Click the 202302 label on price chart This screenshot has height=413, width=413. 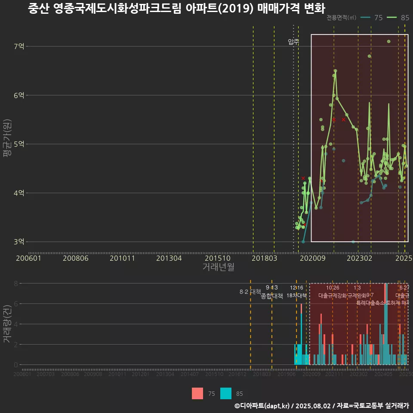(x=359, y=258)
